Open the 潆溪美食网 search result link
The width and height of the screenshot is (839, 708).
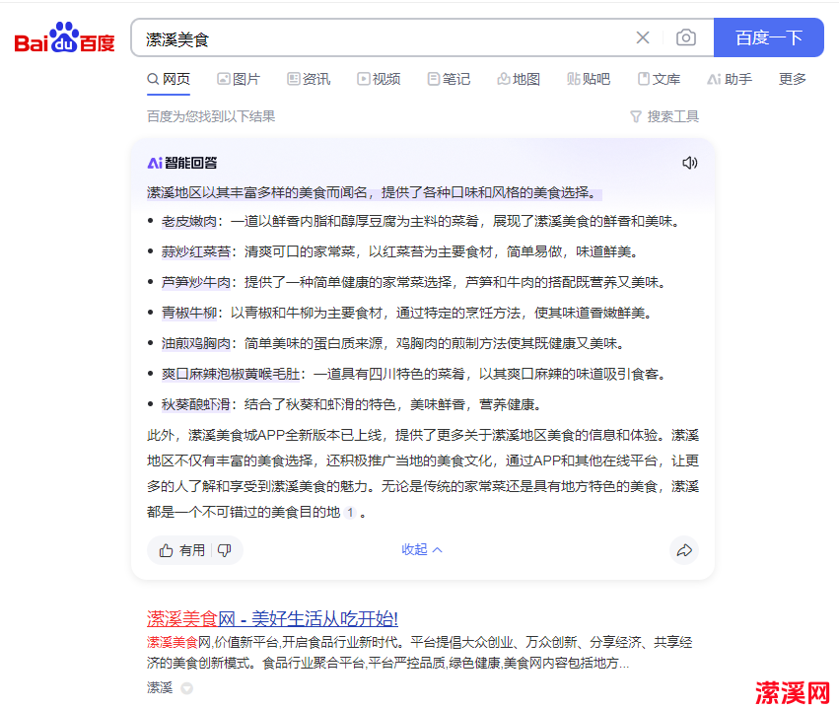pyautogui.click(x=272, y=618)
